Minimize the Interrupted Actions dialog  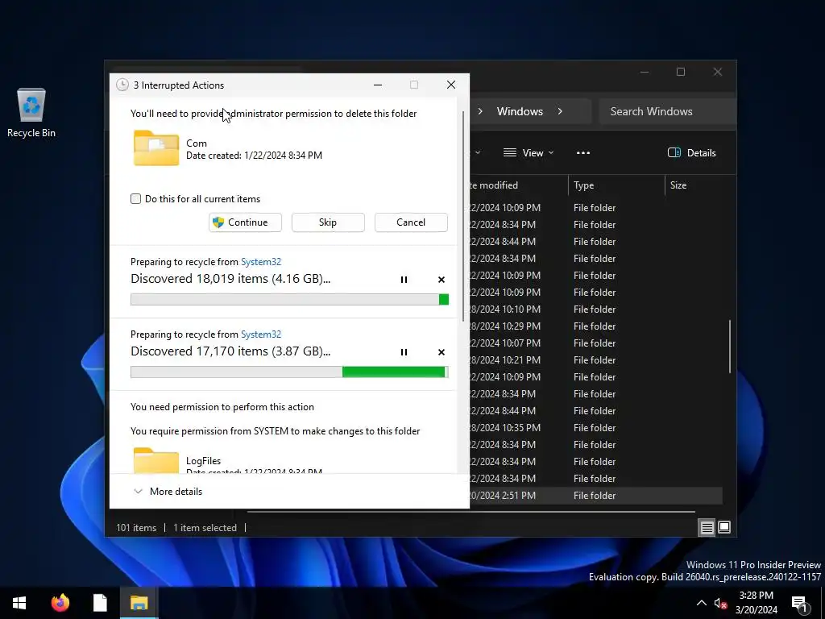(378, 85)
